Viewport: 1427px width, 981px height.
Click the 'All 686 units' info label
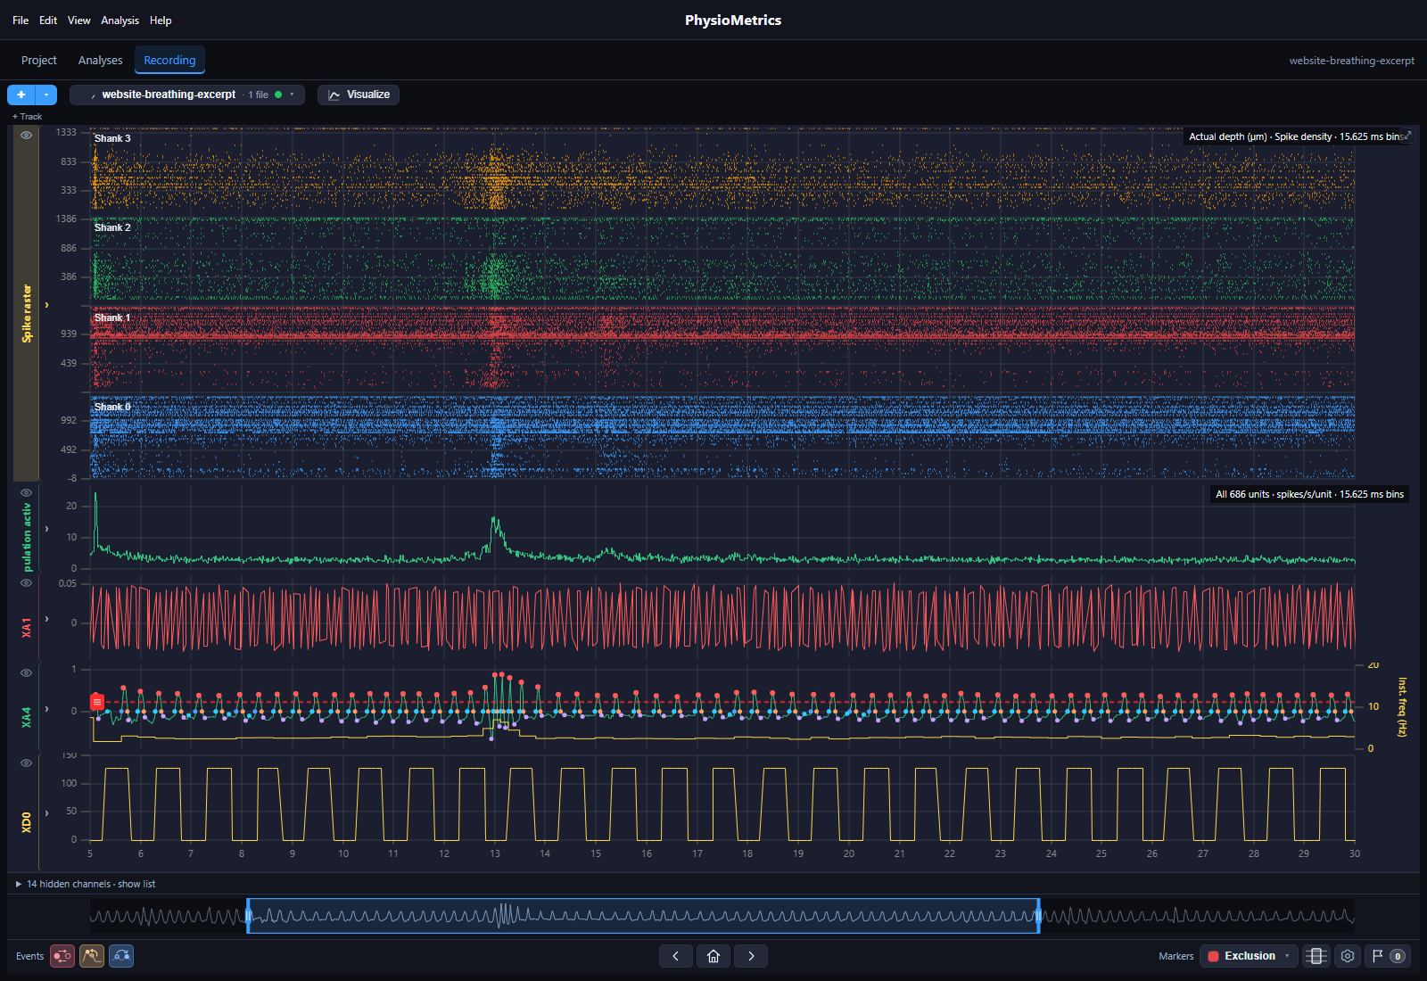[1309, 494]
